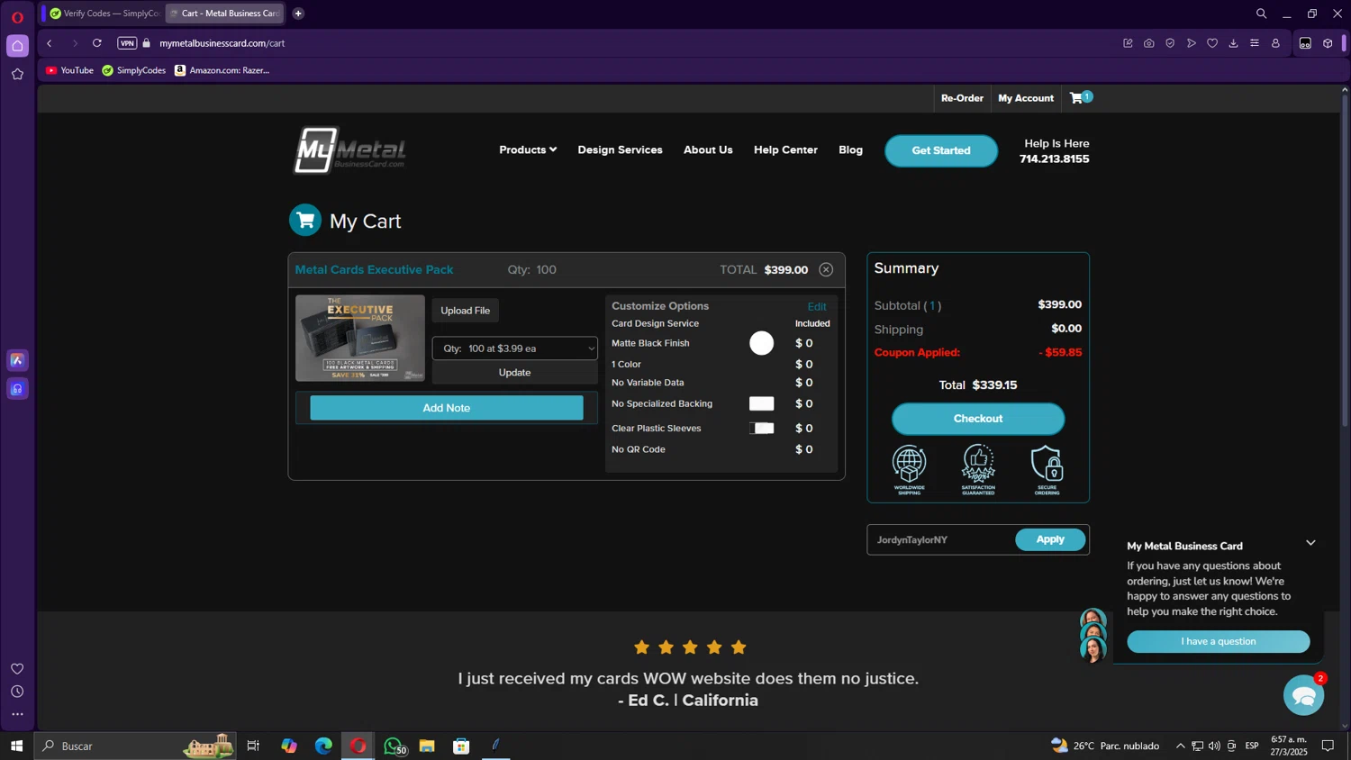Click the coupon code input field

pos(941,539)
